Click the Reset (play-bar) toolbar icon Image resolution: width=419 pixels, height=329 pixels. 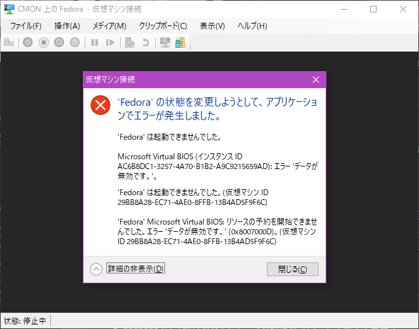tap(110, 42)
